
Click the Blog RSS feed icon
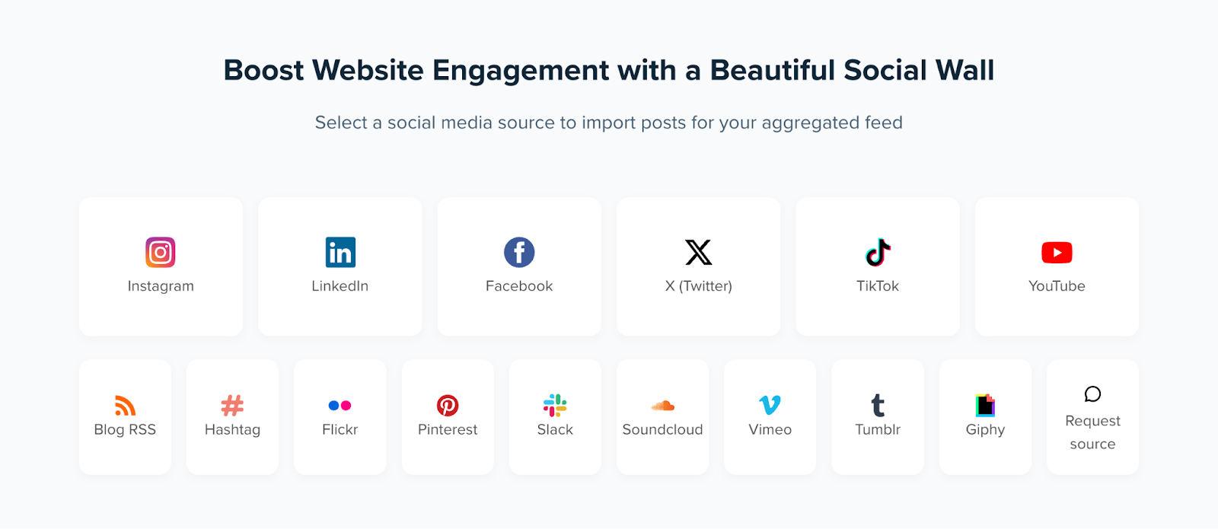point(125,406)
